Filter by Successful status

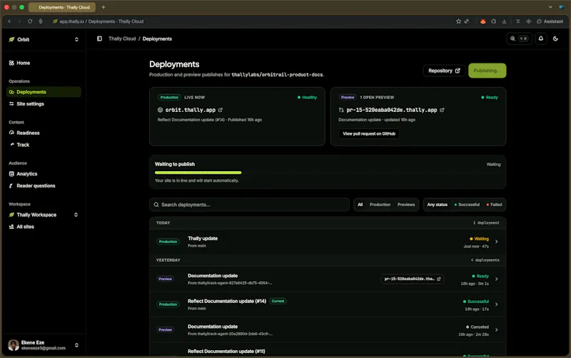coord(467,205)
